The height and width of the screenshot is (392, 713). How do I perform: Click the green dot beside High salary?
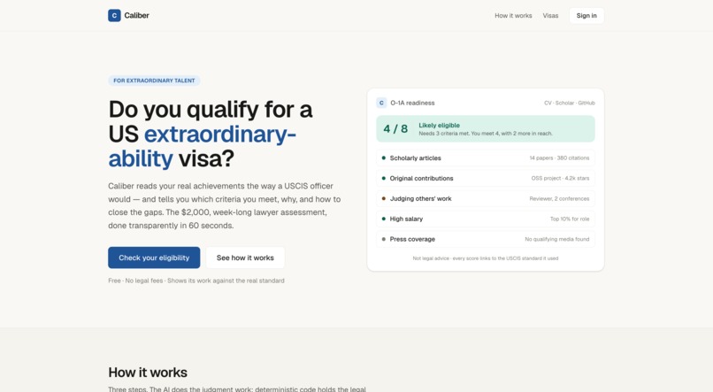[384, 219]
